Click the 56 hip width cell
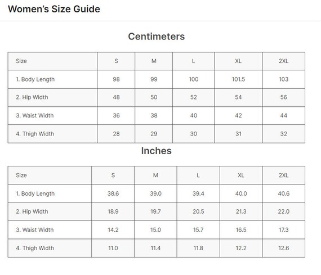This screenshot has width=321, height=275. click(x=283, y=97)
